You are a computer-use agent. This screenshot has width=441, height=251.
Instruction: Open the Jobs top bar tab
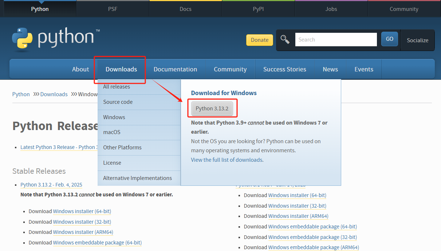click(331, 9)
